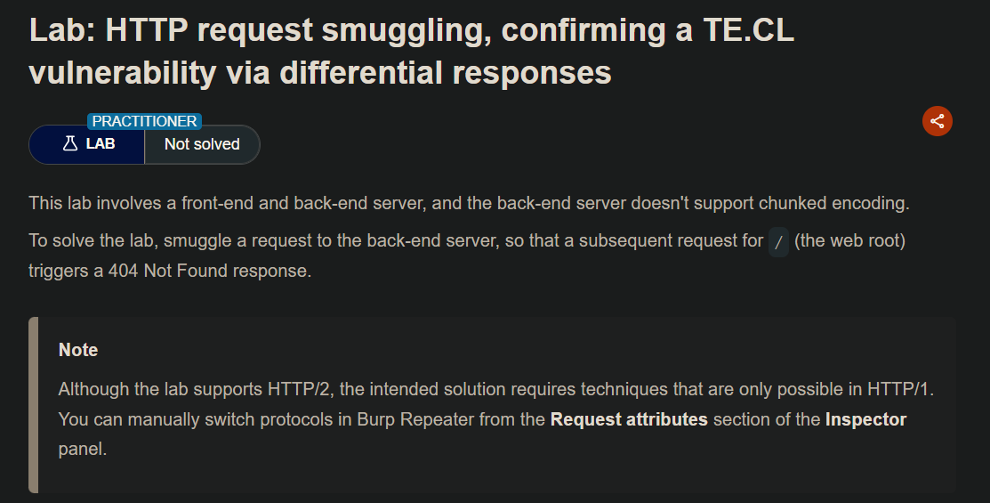Click the bold Request attributes text

pos(629,419)
